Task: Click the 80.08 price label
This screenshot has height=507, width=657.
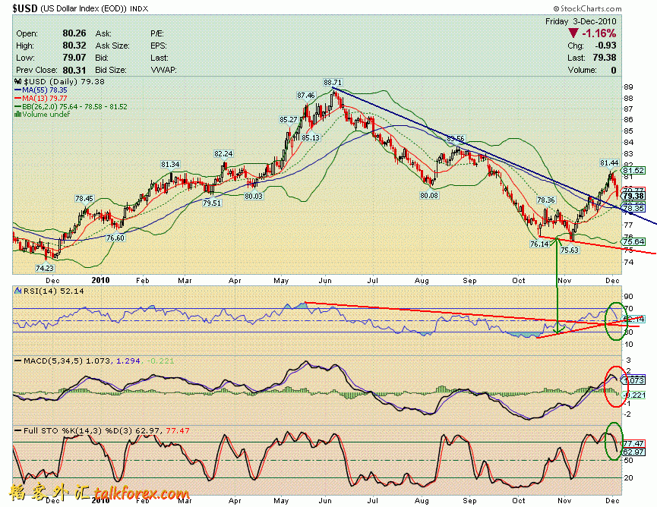Action: (429, 196)
